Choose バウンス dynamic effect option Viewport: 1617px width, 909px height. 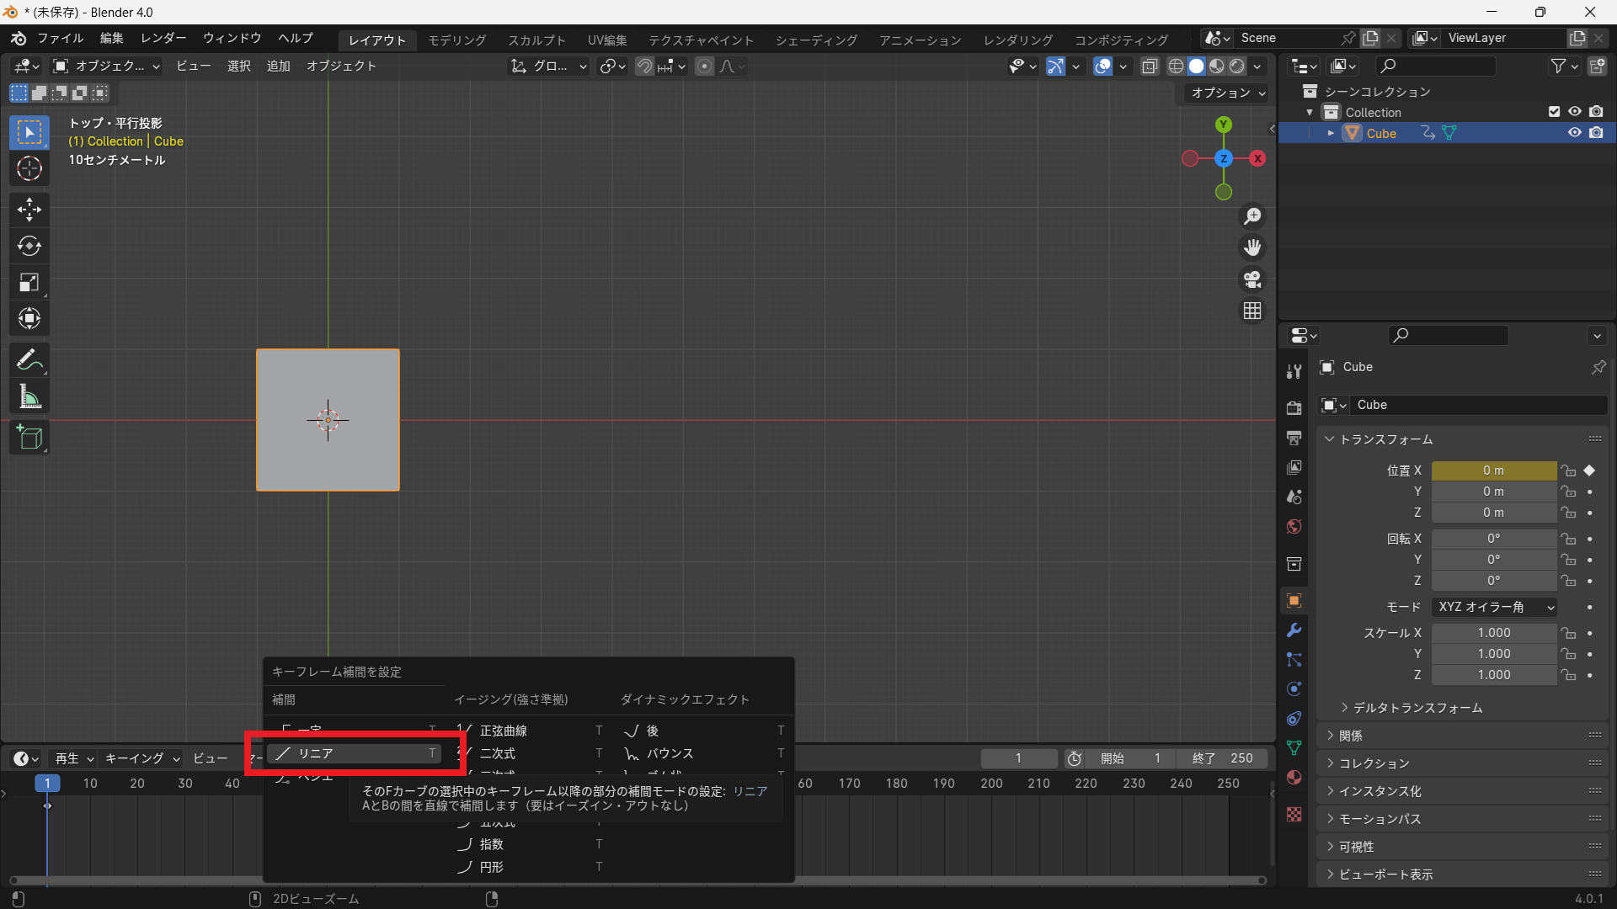[670, 753]
